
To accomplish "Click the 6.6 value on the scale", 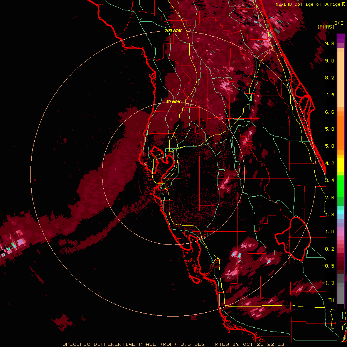I will click(x=330, y=112).
